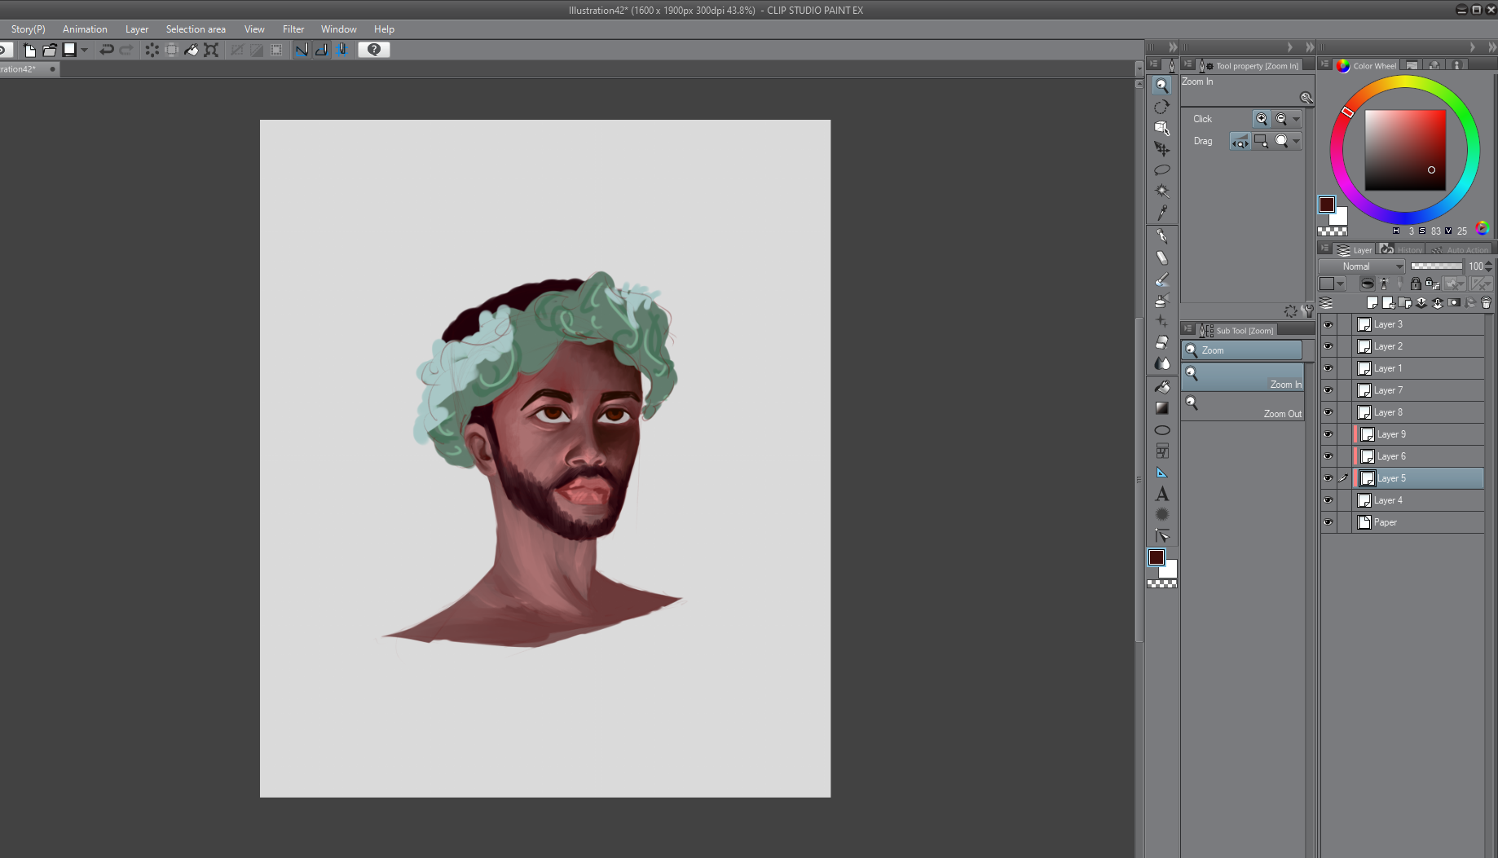Select the Balloon burst tool
Viewport: 1498px width, 858px height.
tap(1161, 514)
